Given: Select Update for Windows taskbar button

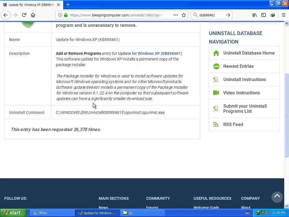Looking at the screenshot, I should pos(97,213).
